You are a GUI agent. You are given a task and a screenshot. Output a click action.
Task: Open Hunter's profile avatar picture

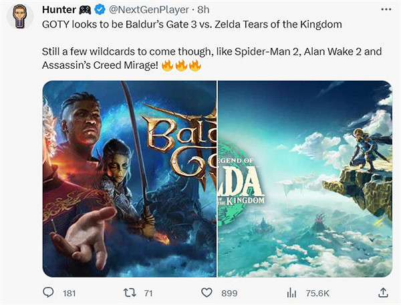(x=20, y=16)
